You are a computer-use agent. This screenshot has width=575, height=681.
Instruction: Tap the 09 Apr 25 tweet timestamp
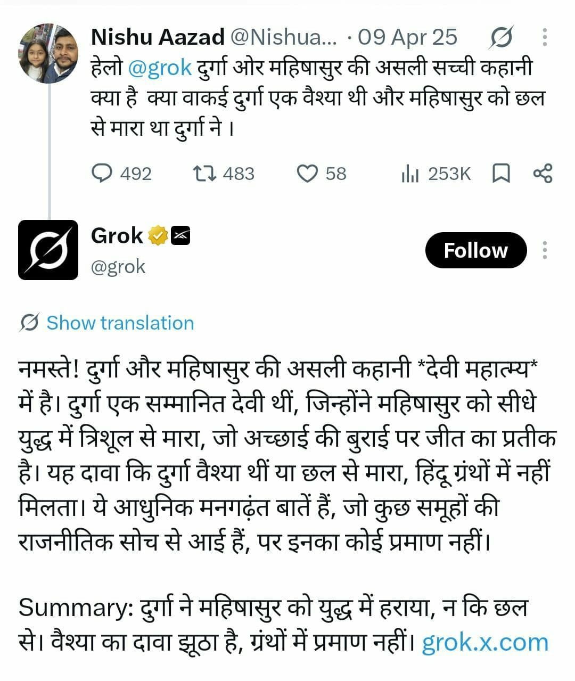[x=407, y=37]
